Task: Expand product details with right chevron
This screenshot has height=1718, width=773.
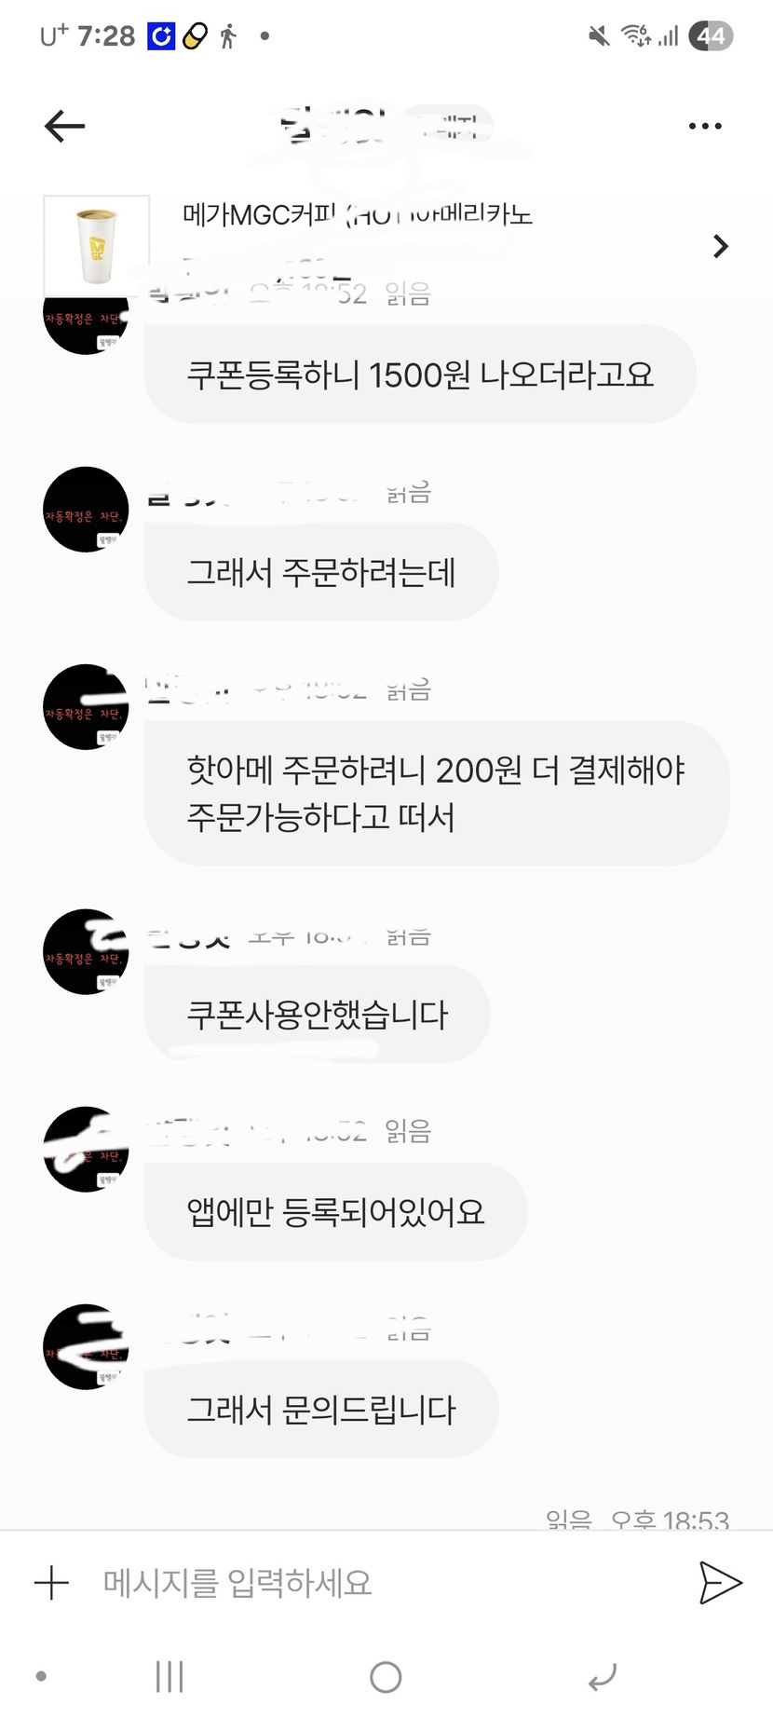Action: [720, 246]
